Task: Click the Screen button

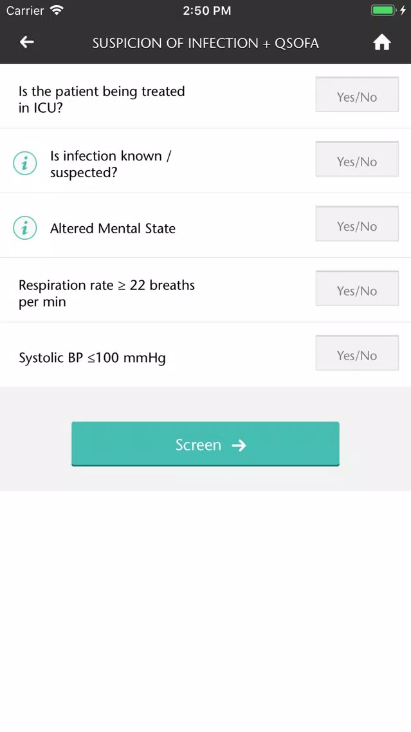Action: tap(206, 444)
